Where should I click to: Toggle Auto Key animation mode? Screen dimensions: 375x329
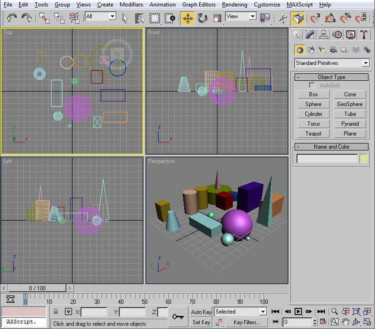[201, 312]
